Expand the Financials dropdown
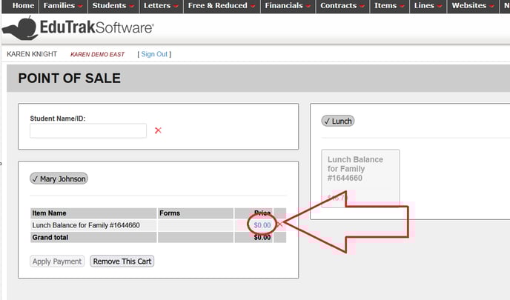Screen dimensions: 510x300 (x=288, y=6)
